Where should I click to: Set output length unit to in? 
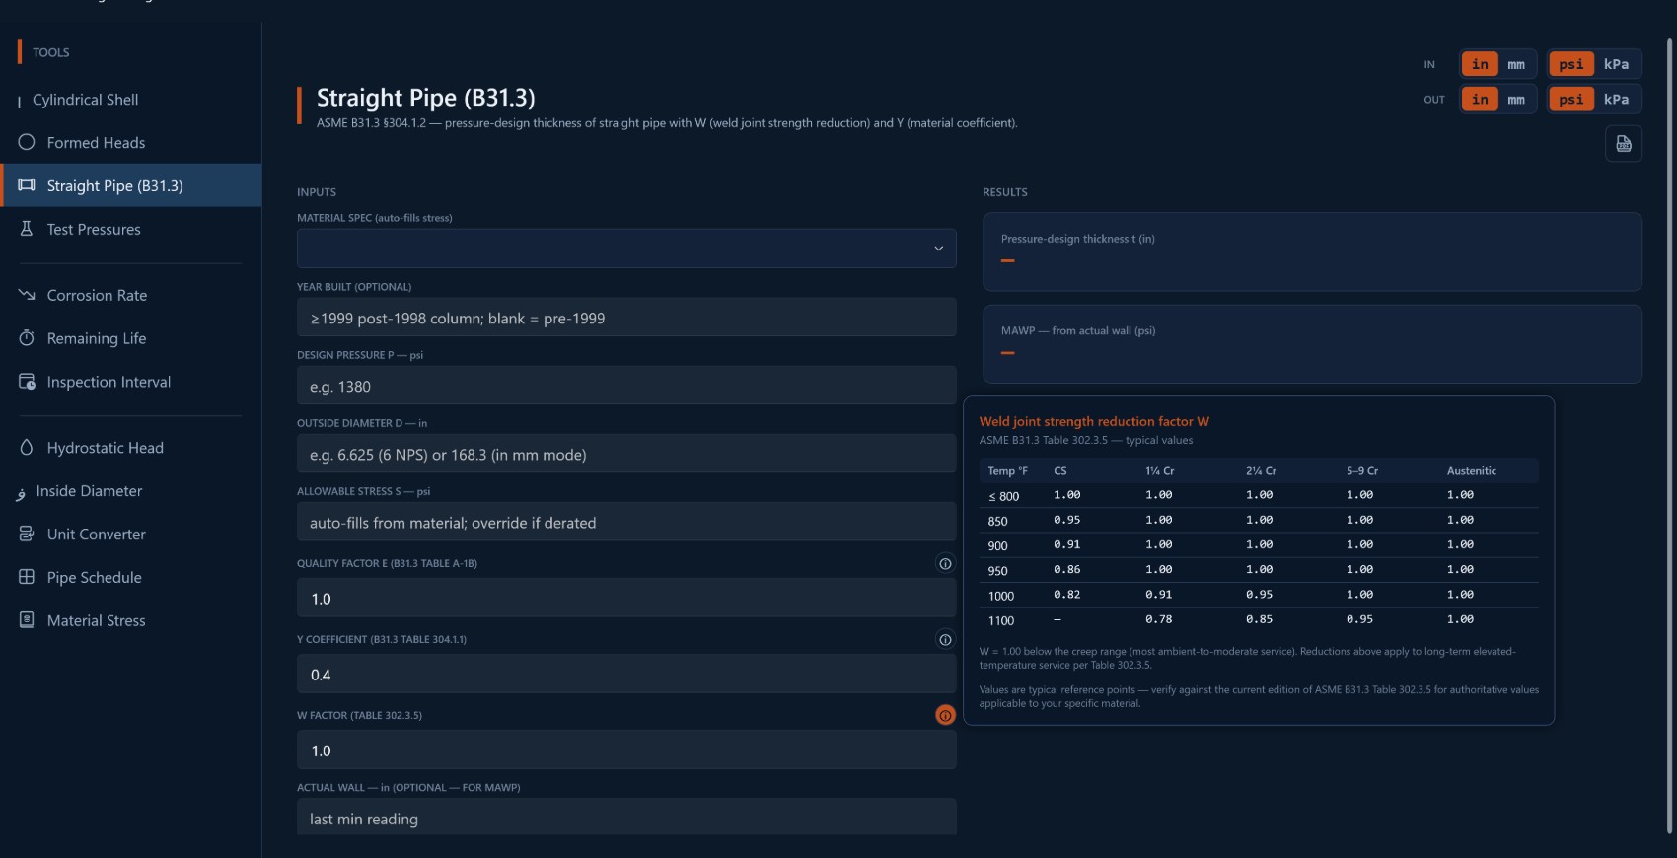1480,99
